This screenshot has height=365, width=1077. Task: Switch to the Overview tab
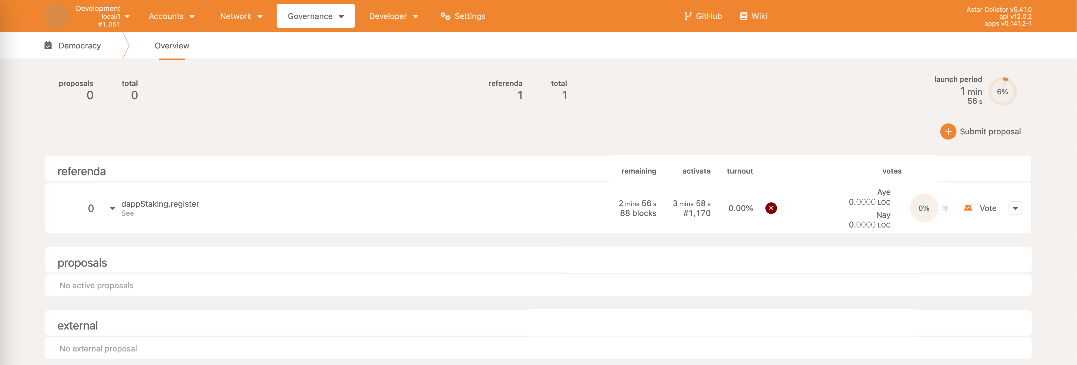[172, 46]
